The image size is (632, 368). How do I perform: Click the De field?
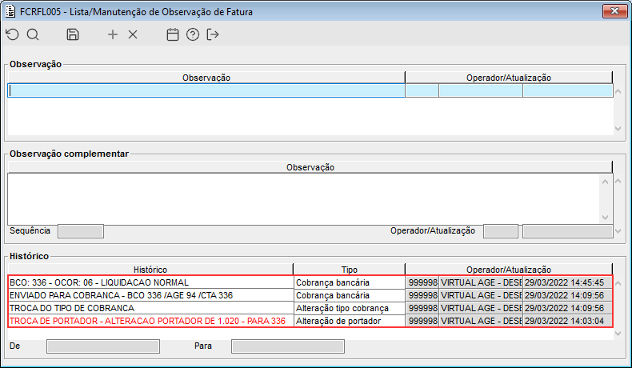[x=103, y=346]
